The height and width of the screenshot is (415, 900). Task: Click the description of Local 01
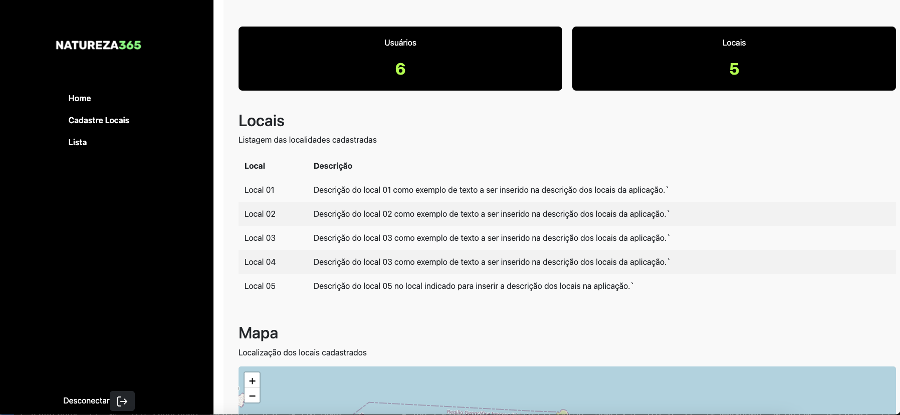coord(491,190)
